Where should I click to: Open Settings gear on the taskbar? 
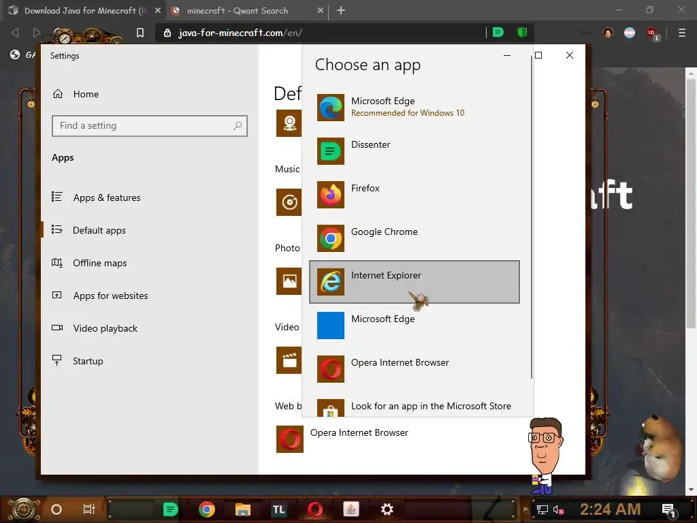pyautogui.click(x=387, y=509)
